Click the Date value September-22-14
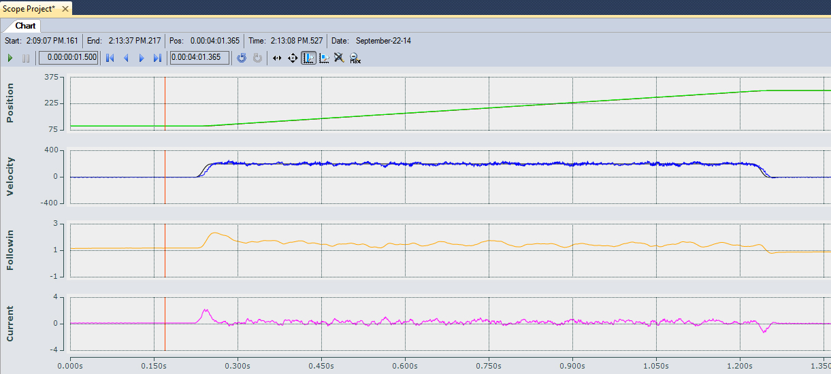The image size is (831, 374). [x=383, y=41]
